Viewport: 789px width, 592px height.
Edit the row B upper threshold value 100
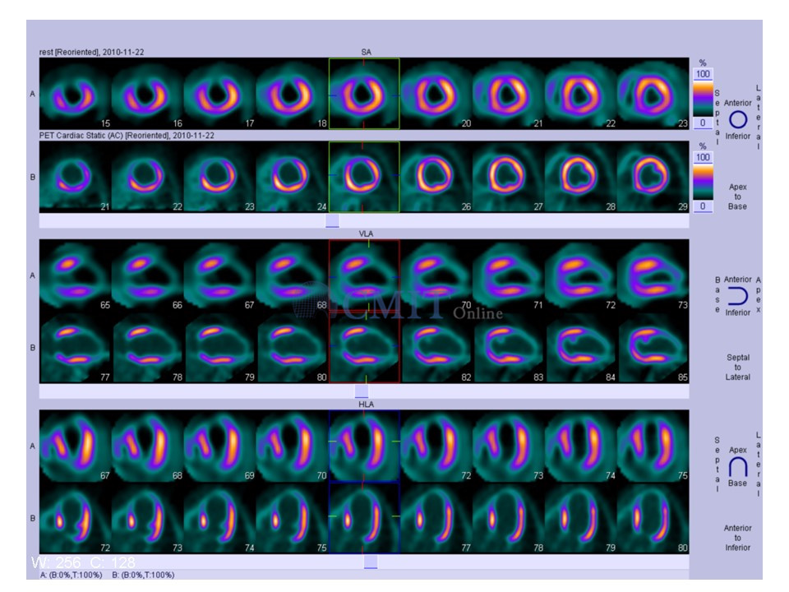[x=703, y=158]
